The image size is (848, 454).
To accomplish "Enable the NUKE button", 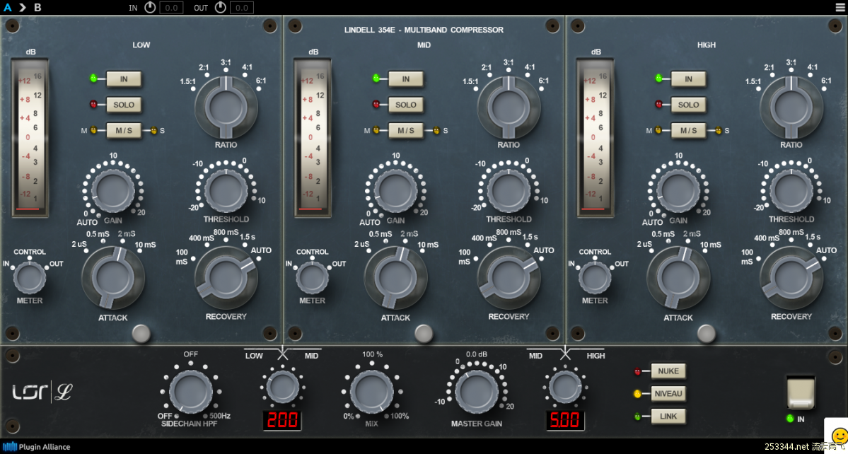I will tap(668, 371).
